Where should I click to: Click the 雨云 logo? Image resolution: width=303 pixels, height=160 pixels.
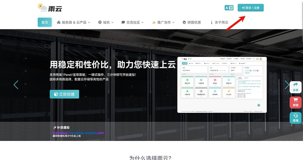(50, 8)
